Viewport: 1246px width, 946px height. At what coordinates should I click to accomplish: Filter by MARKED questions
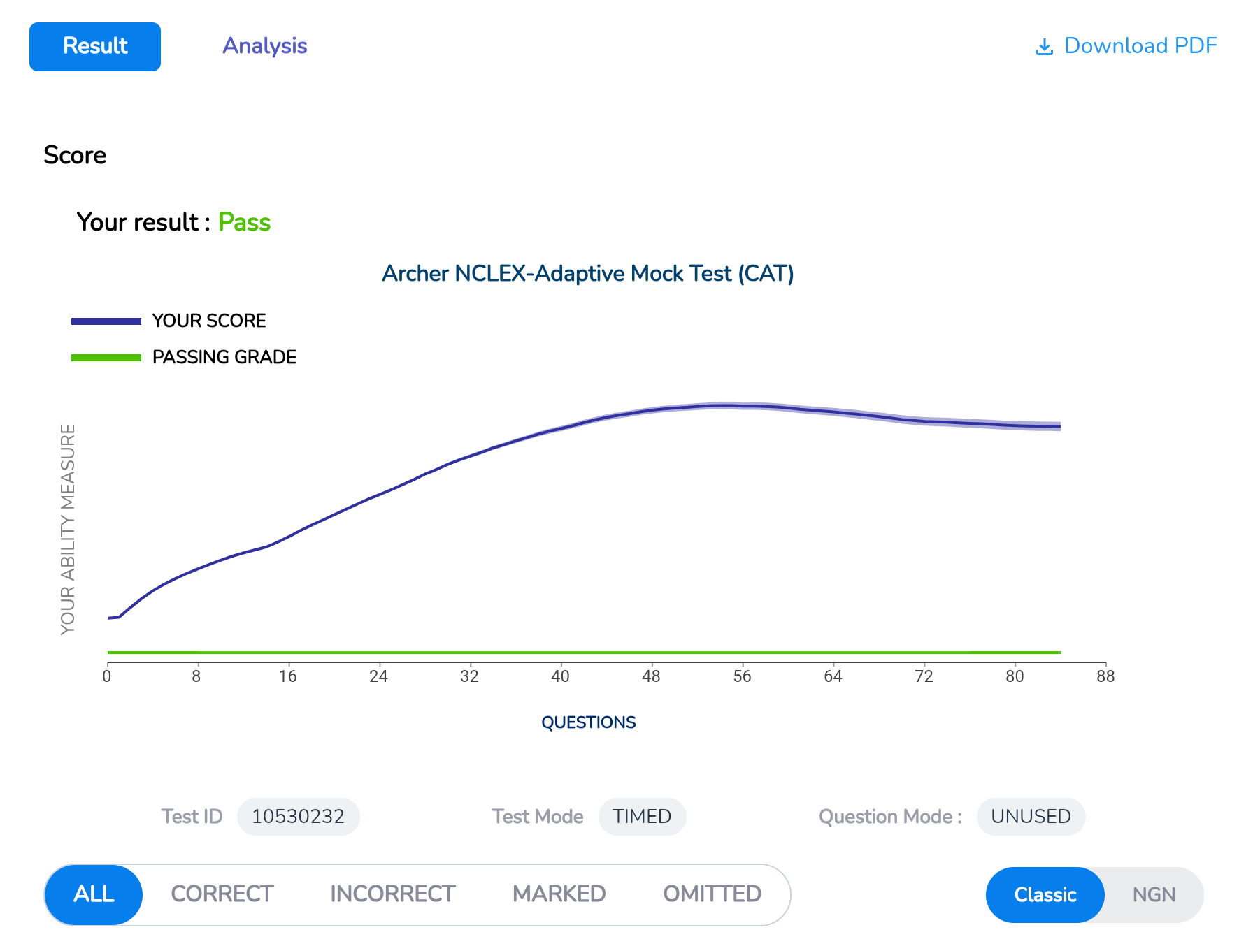[x=559, y=894]
